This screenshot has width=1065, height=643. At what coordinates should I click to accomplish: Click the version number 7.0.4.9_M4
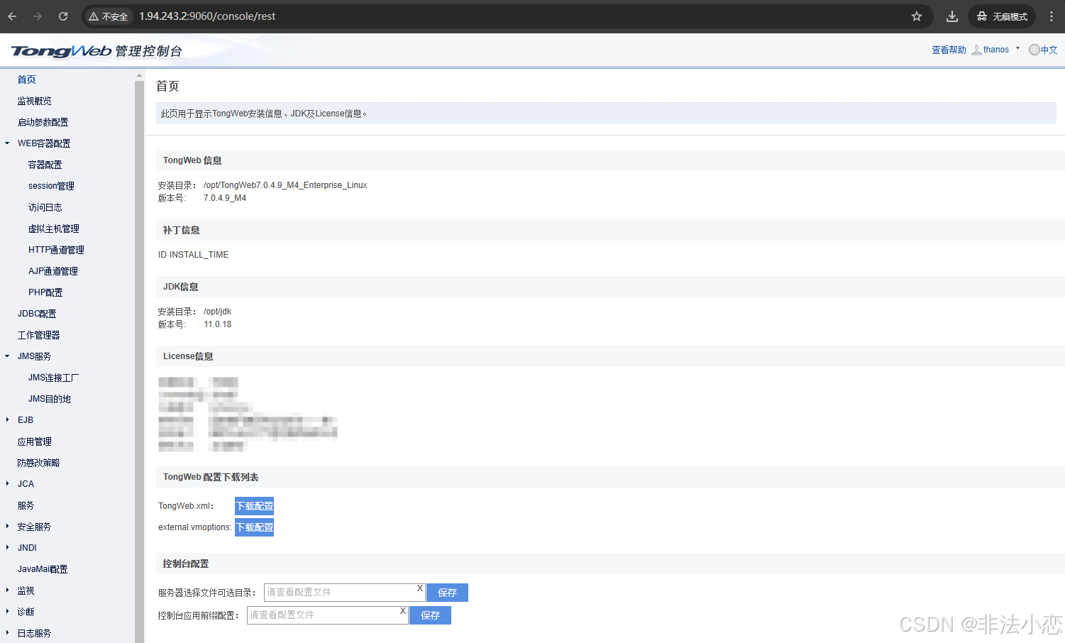[x=225, y=198]
